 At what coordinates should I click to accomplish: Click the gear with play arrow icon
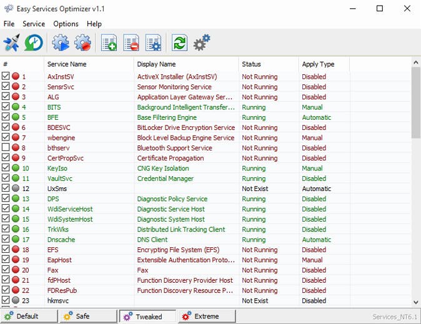[x=61, y=42]
